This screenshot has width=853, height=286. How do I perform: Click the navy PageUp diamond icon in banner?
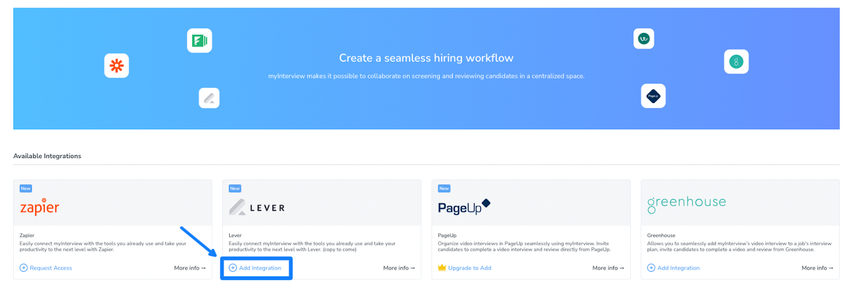(x=653, y=96)
